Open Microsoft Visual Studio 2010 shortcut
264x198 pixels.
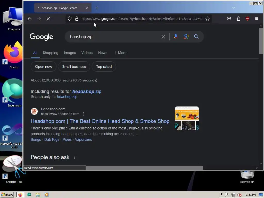(12, 136)
